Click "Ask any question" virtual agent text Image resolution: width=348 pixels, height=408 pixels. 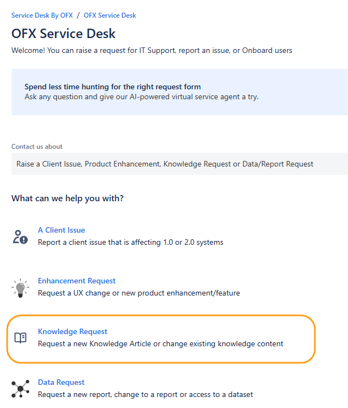coord(141,96)
